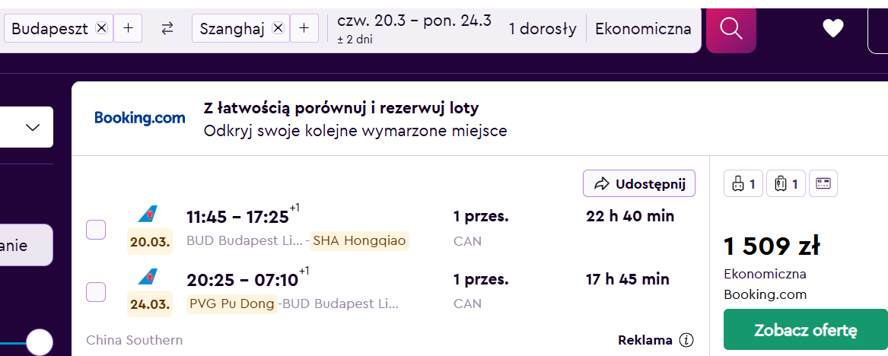Select the 24.03. date badge
This screenshot has width=888, height=356.
click(x=150, y=304)
